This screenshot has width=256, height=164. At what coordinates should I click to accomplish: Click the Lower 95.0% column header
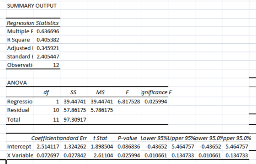tap(208, 138)
